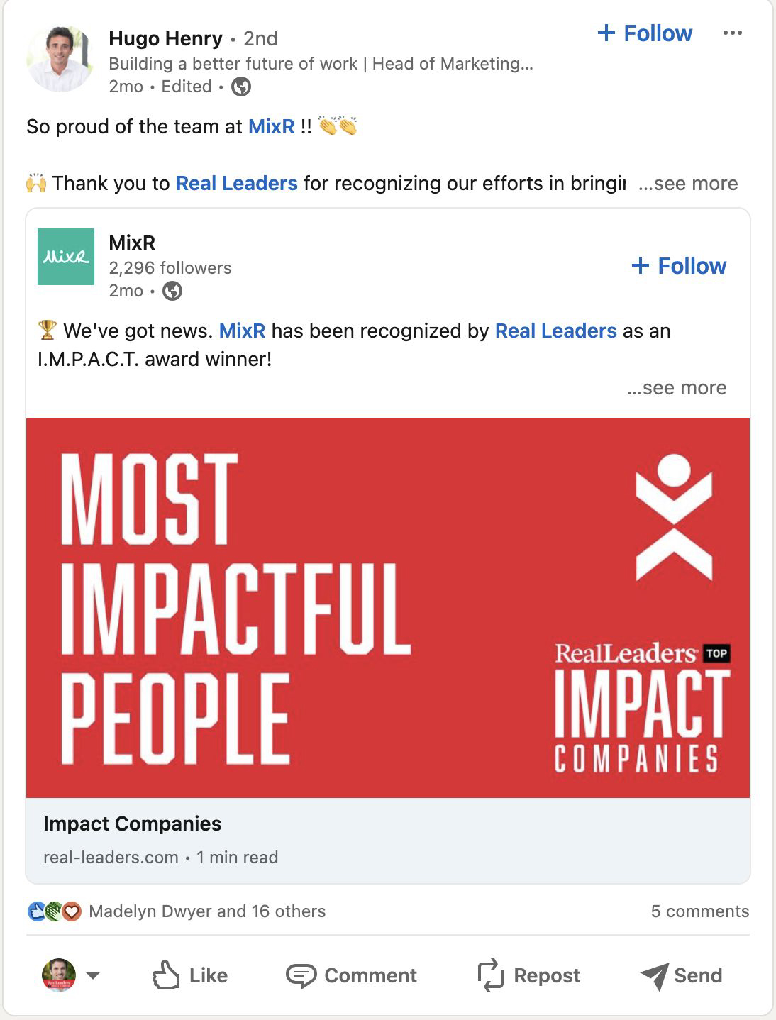This screenshot has height=1020, width=776.
Task: Click the globe icon in MixR post
Action: click(172, 291)
